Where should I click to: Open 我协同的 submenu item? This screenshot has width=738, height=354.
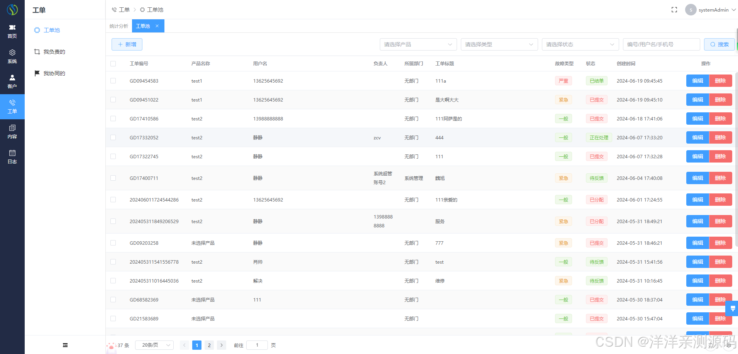click(x=54, y=73)
